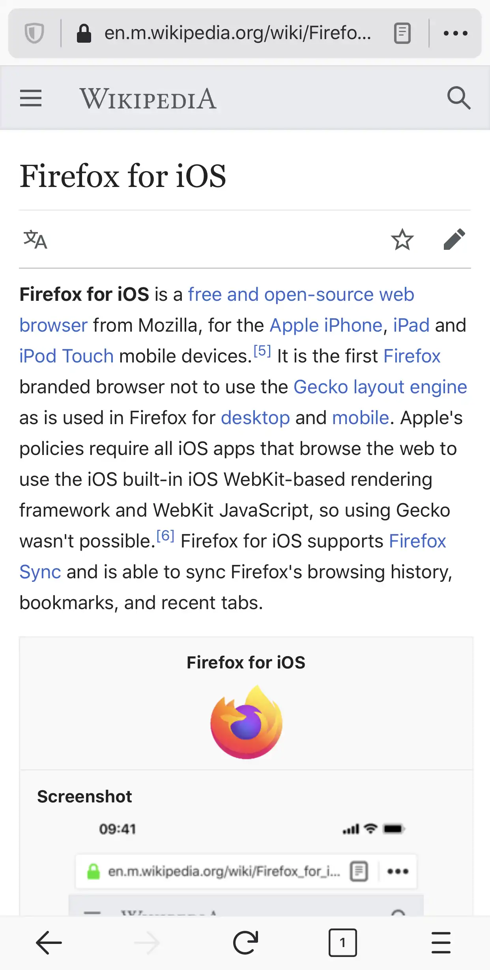Open the tabs tray showing 1 tab

pyautogui.click(x=342, y=942)
